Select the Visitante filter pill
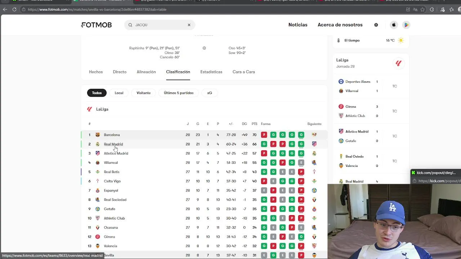The width and height of the screenshot is (461, 259). [143, 93]
